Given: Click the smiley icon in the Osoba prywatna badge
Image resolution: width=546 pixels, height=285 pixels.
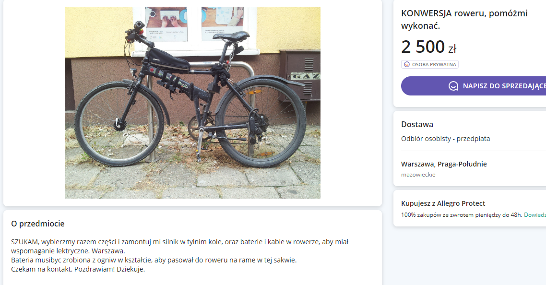Looking at the screenshot, I should pos(407,64).
